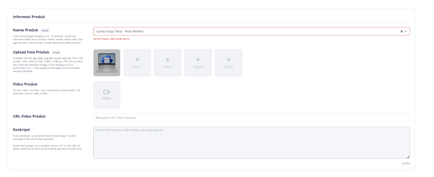Screen dimensions: 434x177
Task: Grab the Deskripsi textarea resize handle
Action: pyautogui.click(x=408, y=157)
